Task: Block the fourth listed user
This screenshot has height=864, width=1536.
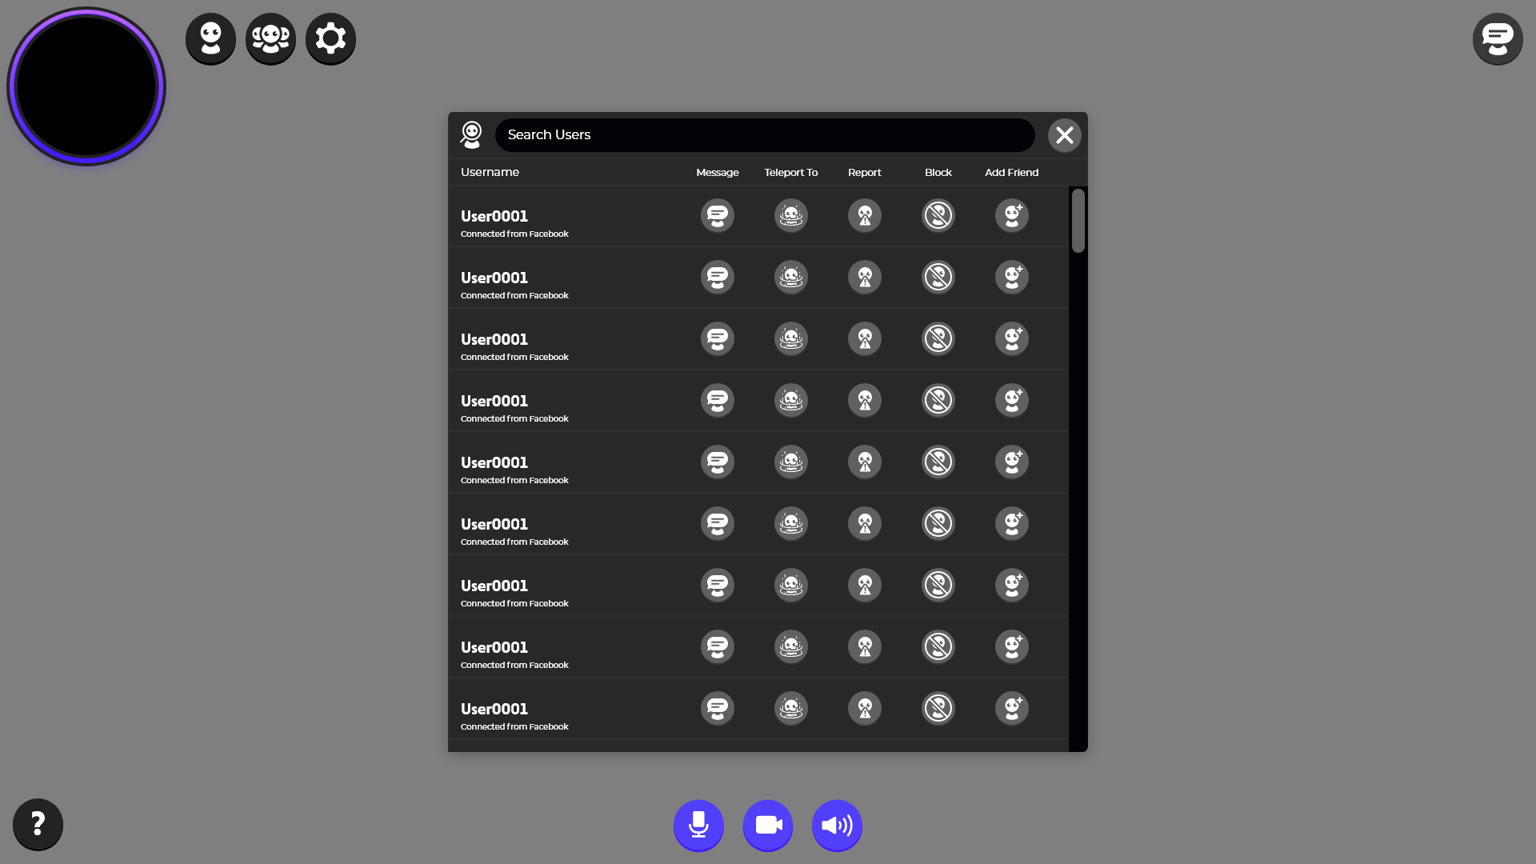Action: pyautogui.click(x=938, y=400)
